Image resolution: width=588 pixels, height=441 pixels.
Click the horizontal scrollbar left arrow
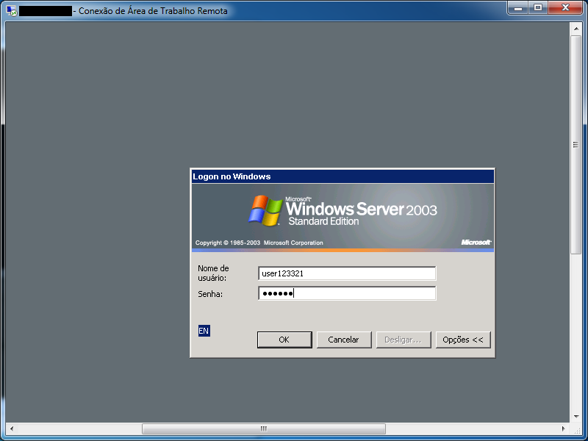point(12,429)
